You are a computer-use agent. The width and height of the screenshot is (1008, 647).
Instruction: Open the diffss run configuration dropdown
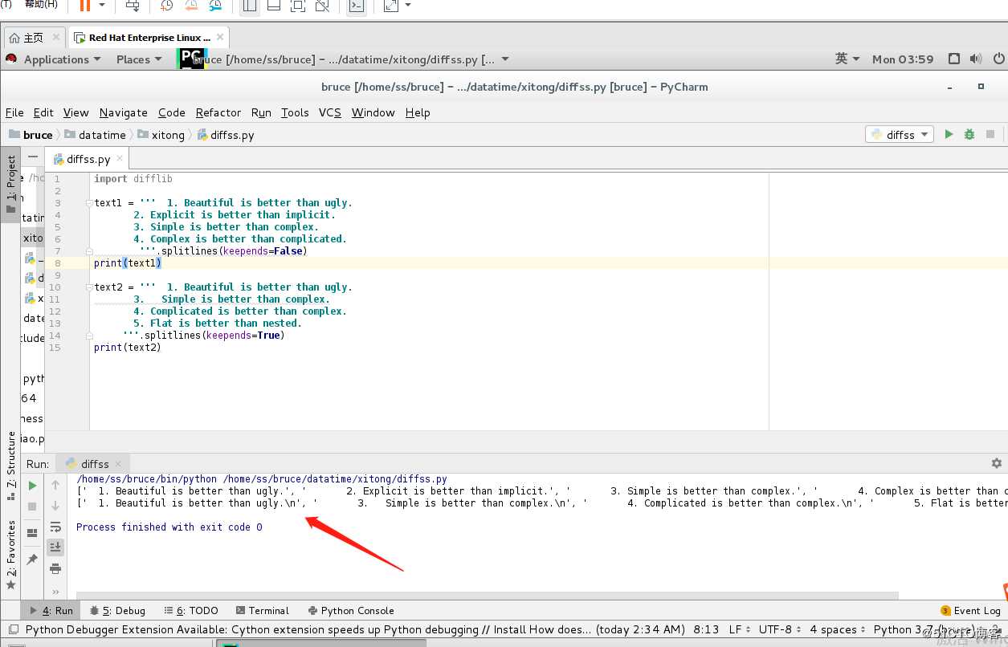(900, 134)
